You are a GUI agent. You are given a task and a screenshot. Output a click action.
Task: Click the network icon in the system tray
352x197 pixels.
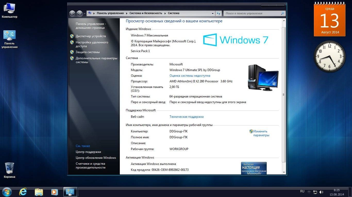click(315, 192)
